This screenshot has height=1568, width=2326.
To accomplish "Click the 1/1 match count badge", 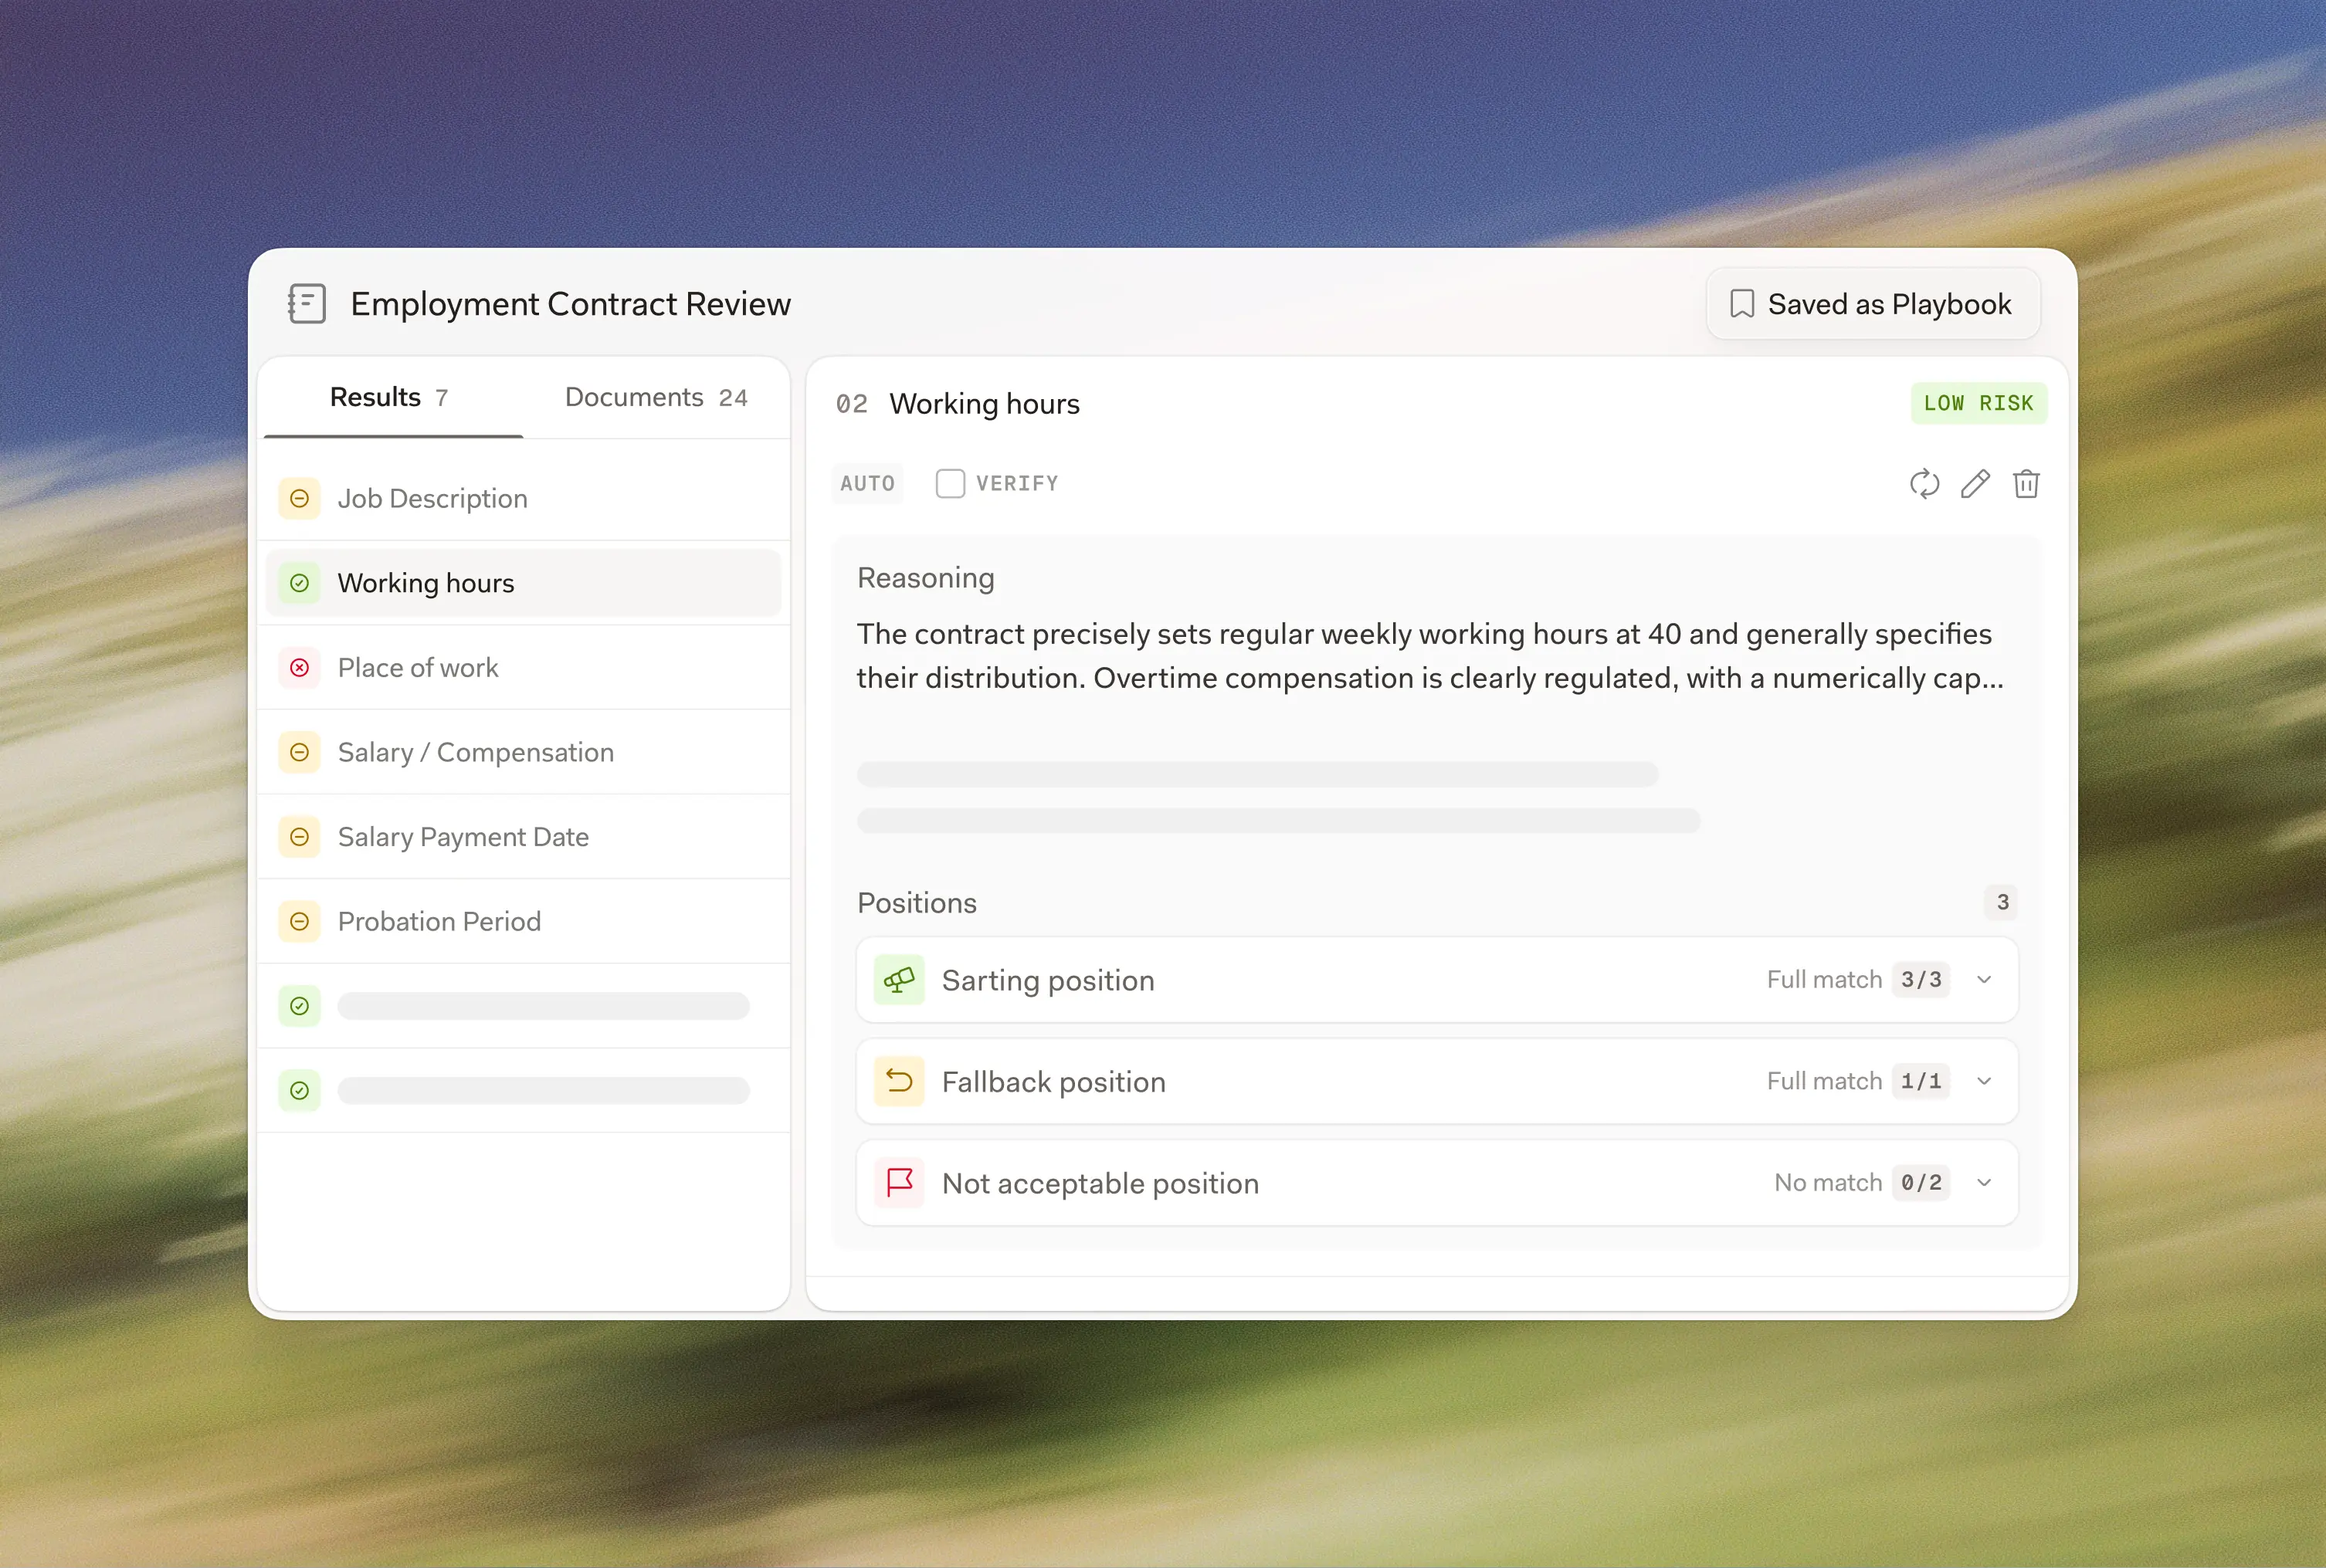I will 1921,1082.
